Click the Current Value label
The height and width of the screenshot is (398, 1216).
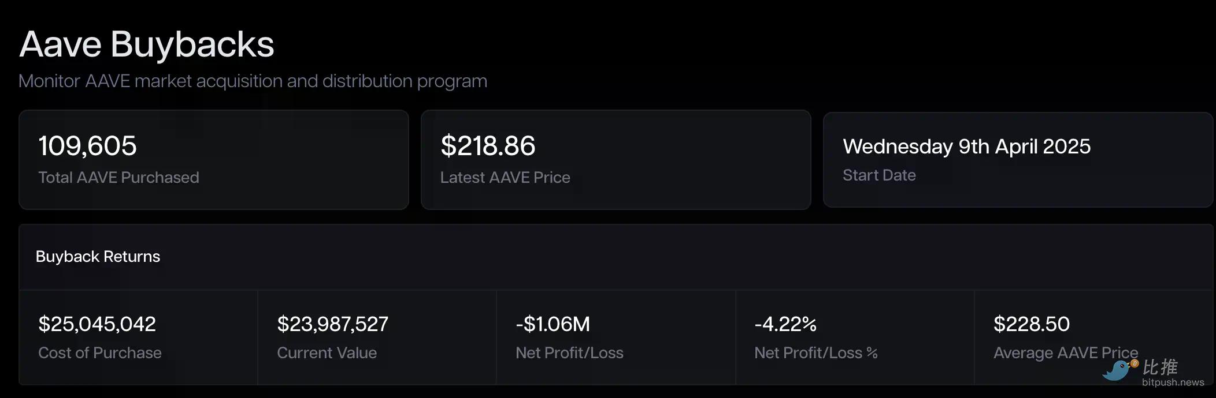coord(327,353)
